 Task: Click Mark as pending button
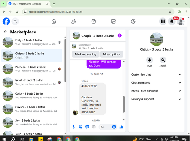pos(85,54)
